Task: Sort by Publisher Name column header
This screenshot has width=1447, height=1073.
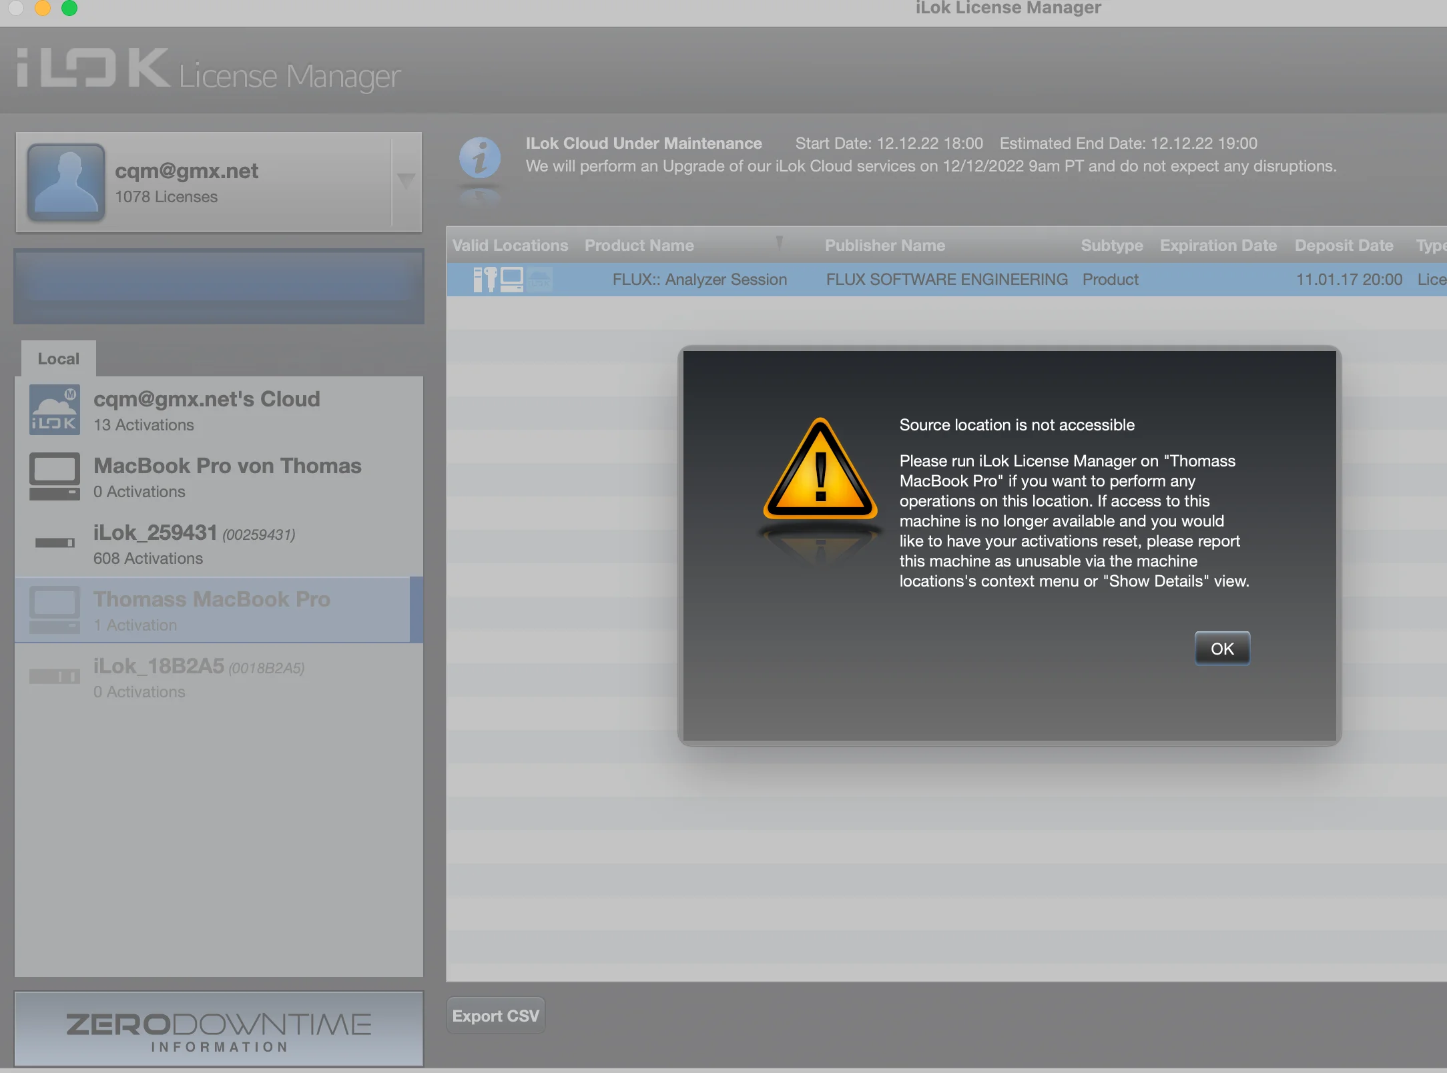Action: click(x=885, y=246)
